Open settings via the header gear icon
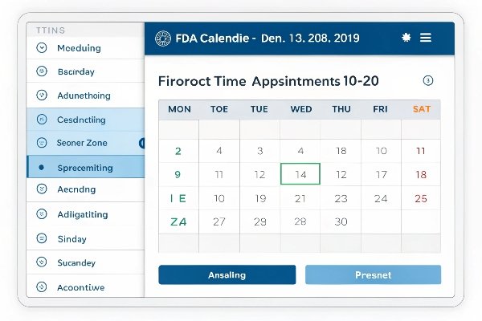The image size is (482, 321). coord(406,38)
